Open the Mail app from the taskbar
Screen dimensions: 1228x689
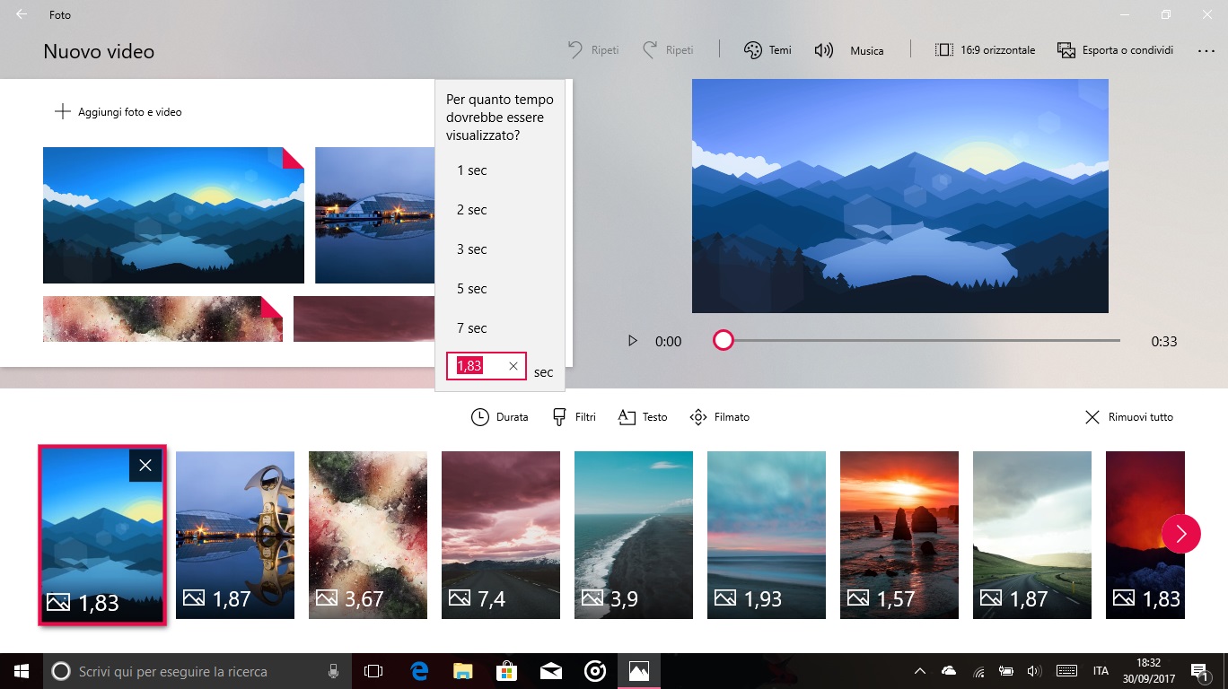551,671
